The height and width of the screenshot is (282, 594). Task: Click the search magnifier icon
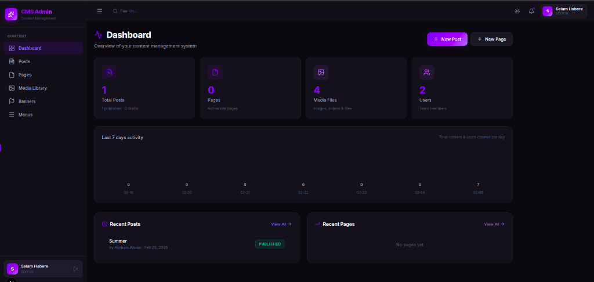point(115,12)
